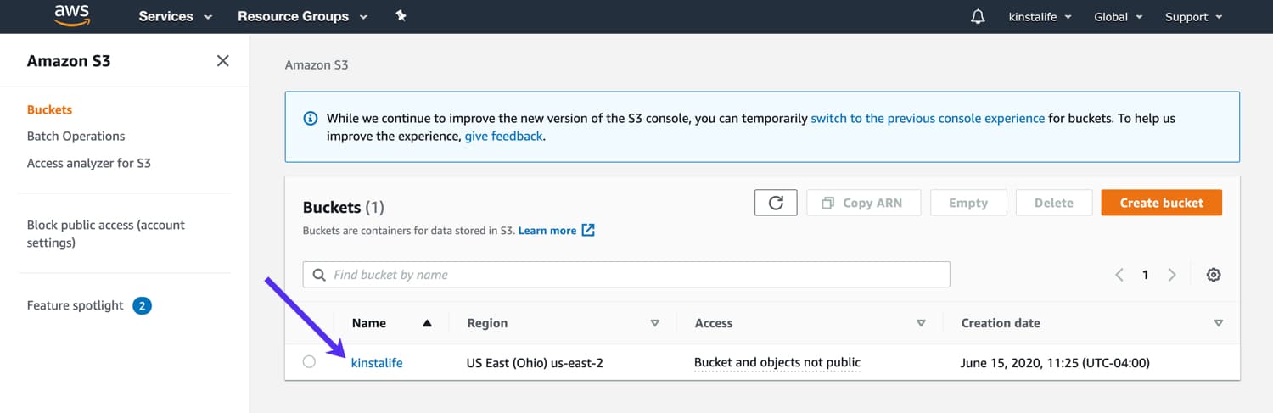Click the refresh buckets button
Image resolution: width=1273 pixels, height=413 pixels.
pos(775,203)
